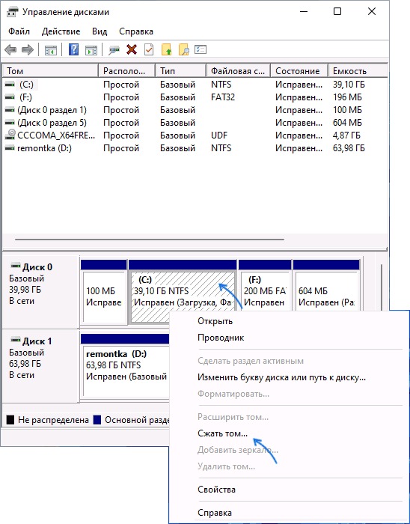Click Изменить букву диска или путь к диску...

point(281,377)
